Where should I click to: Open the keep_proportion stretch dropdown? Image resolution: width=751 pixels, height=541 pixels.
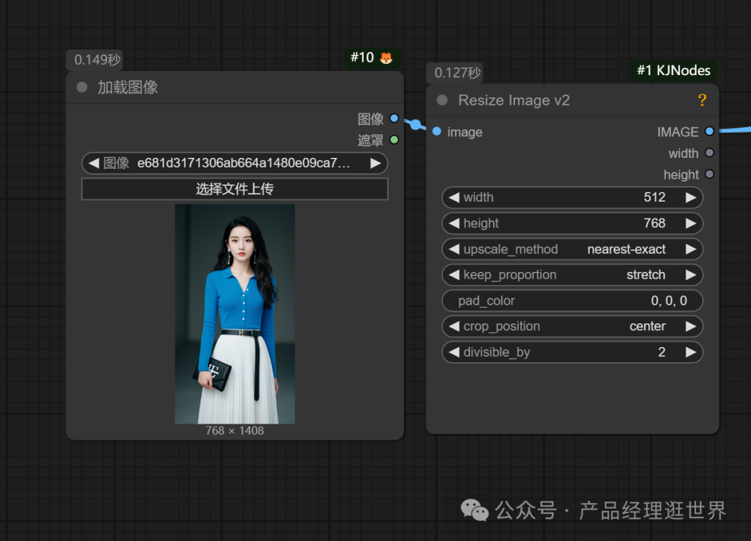[572, 275]
